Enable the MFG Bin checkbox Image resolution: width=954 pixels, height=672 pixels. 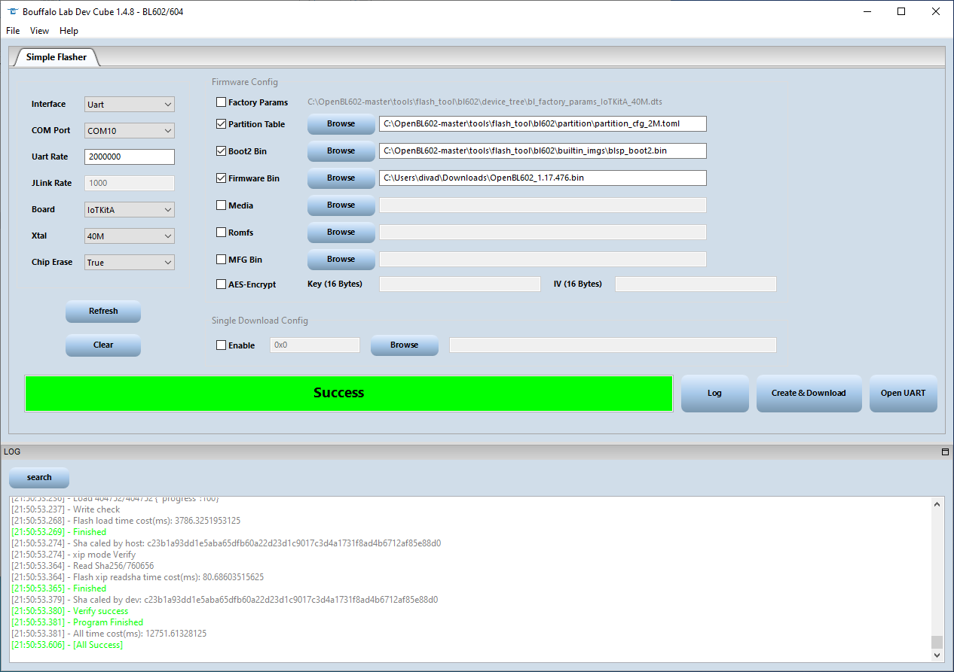(x=221, y=260)
